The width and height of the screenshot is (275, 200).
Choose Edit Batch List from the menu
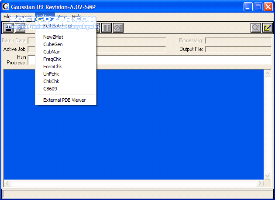[66, 26]
